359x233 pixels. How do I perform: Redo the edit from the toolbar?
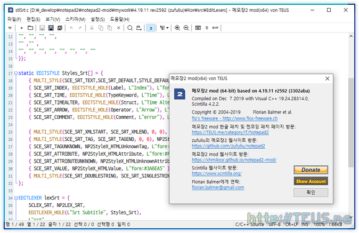[x=80, y=28]
